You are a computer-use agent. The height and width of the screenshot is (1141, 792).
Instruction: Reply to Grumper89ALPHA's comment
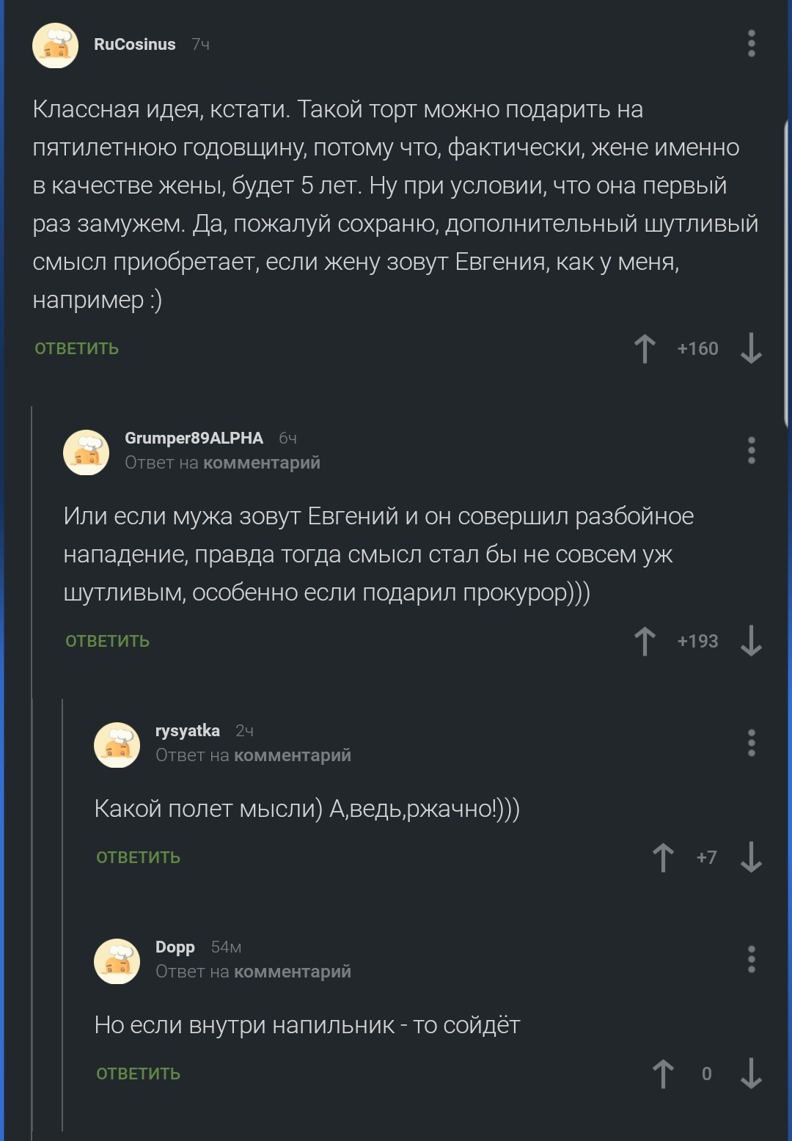click(108, 642)
